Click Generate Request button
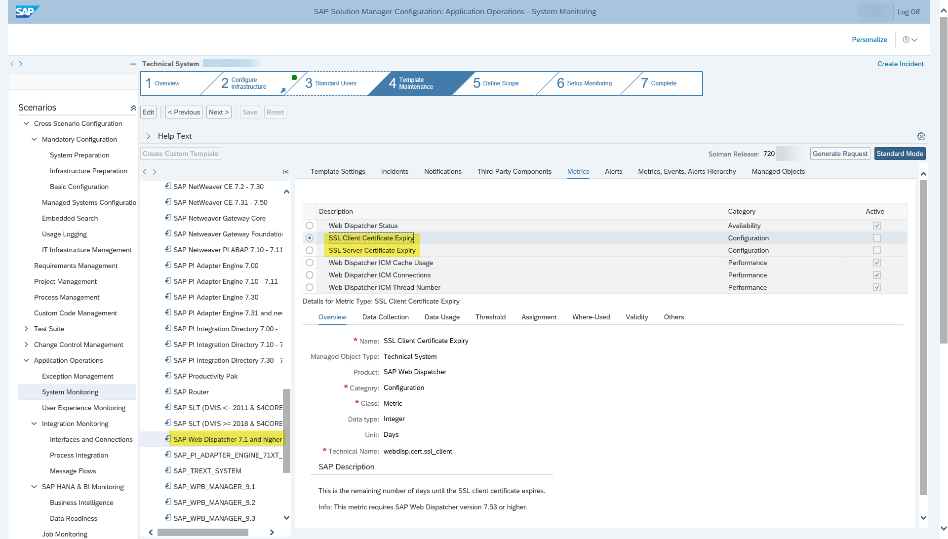 coord(840,154)
